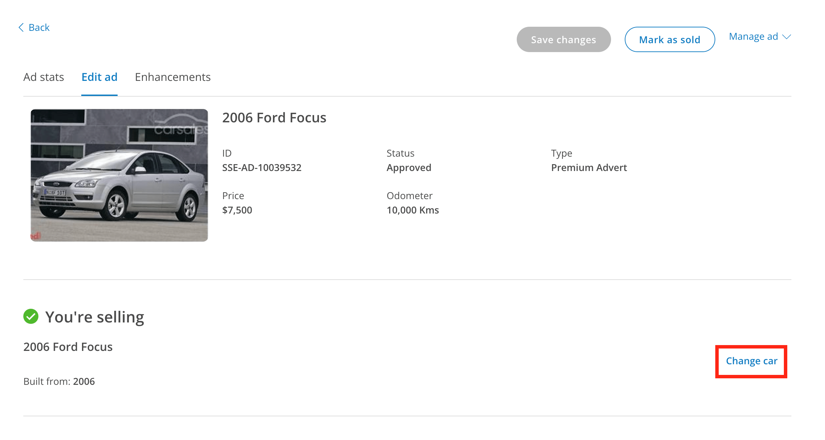825x440 pixels.
Task: Click the Built from 2006 text
Action: (59, 381)
